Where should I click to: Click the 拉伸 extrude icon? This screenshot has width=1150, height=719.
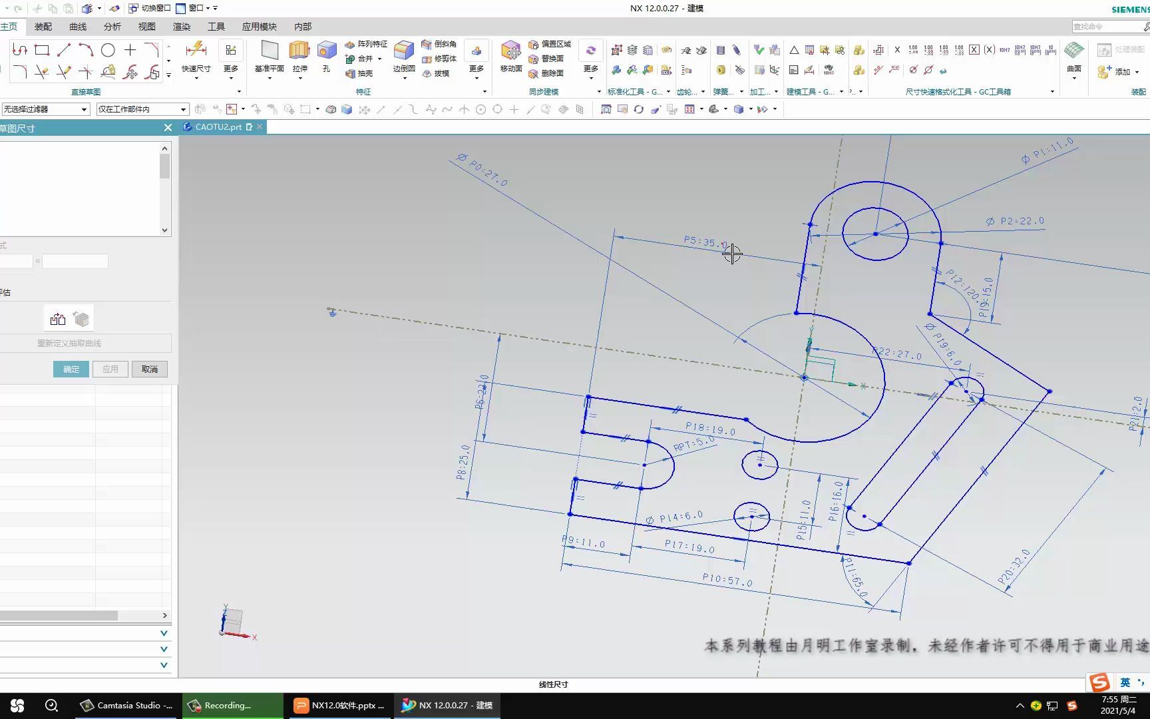coord(299,51)
